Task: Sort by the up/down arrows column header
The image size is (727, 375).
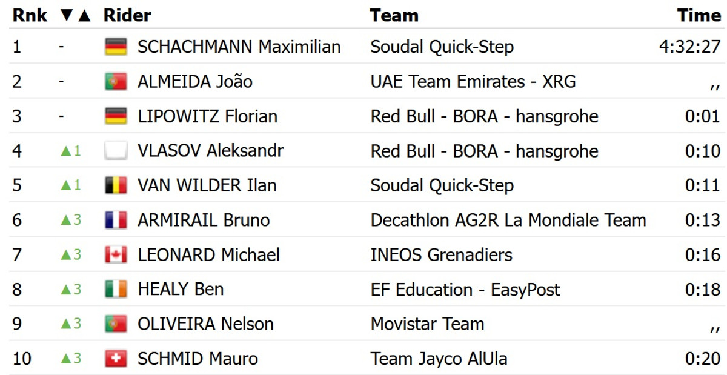Action: tap(76, 15)
